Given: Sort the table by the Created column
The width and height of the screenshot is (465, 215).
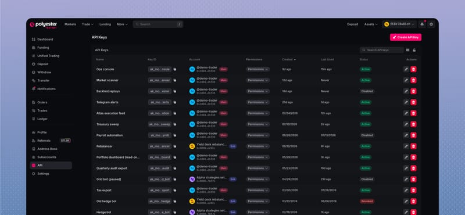Looking at the screenshot, I should click(x=288, y=60).
